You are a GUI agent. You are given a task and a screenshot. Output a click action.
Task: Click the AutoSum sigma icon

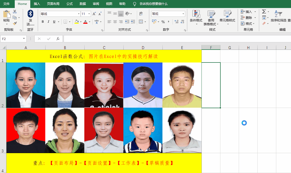pos(264,12)
